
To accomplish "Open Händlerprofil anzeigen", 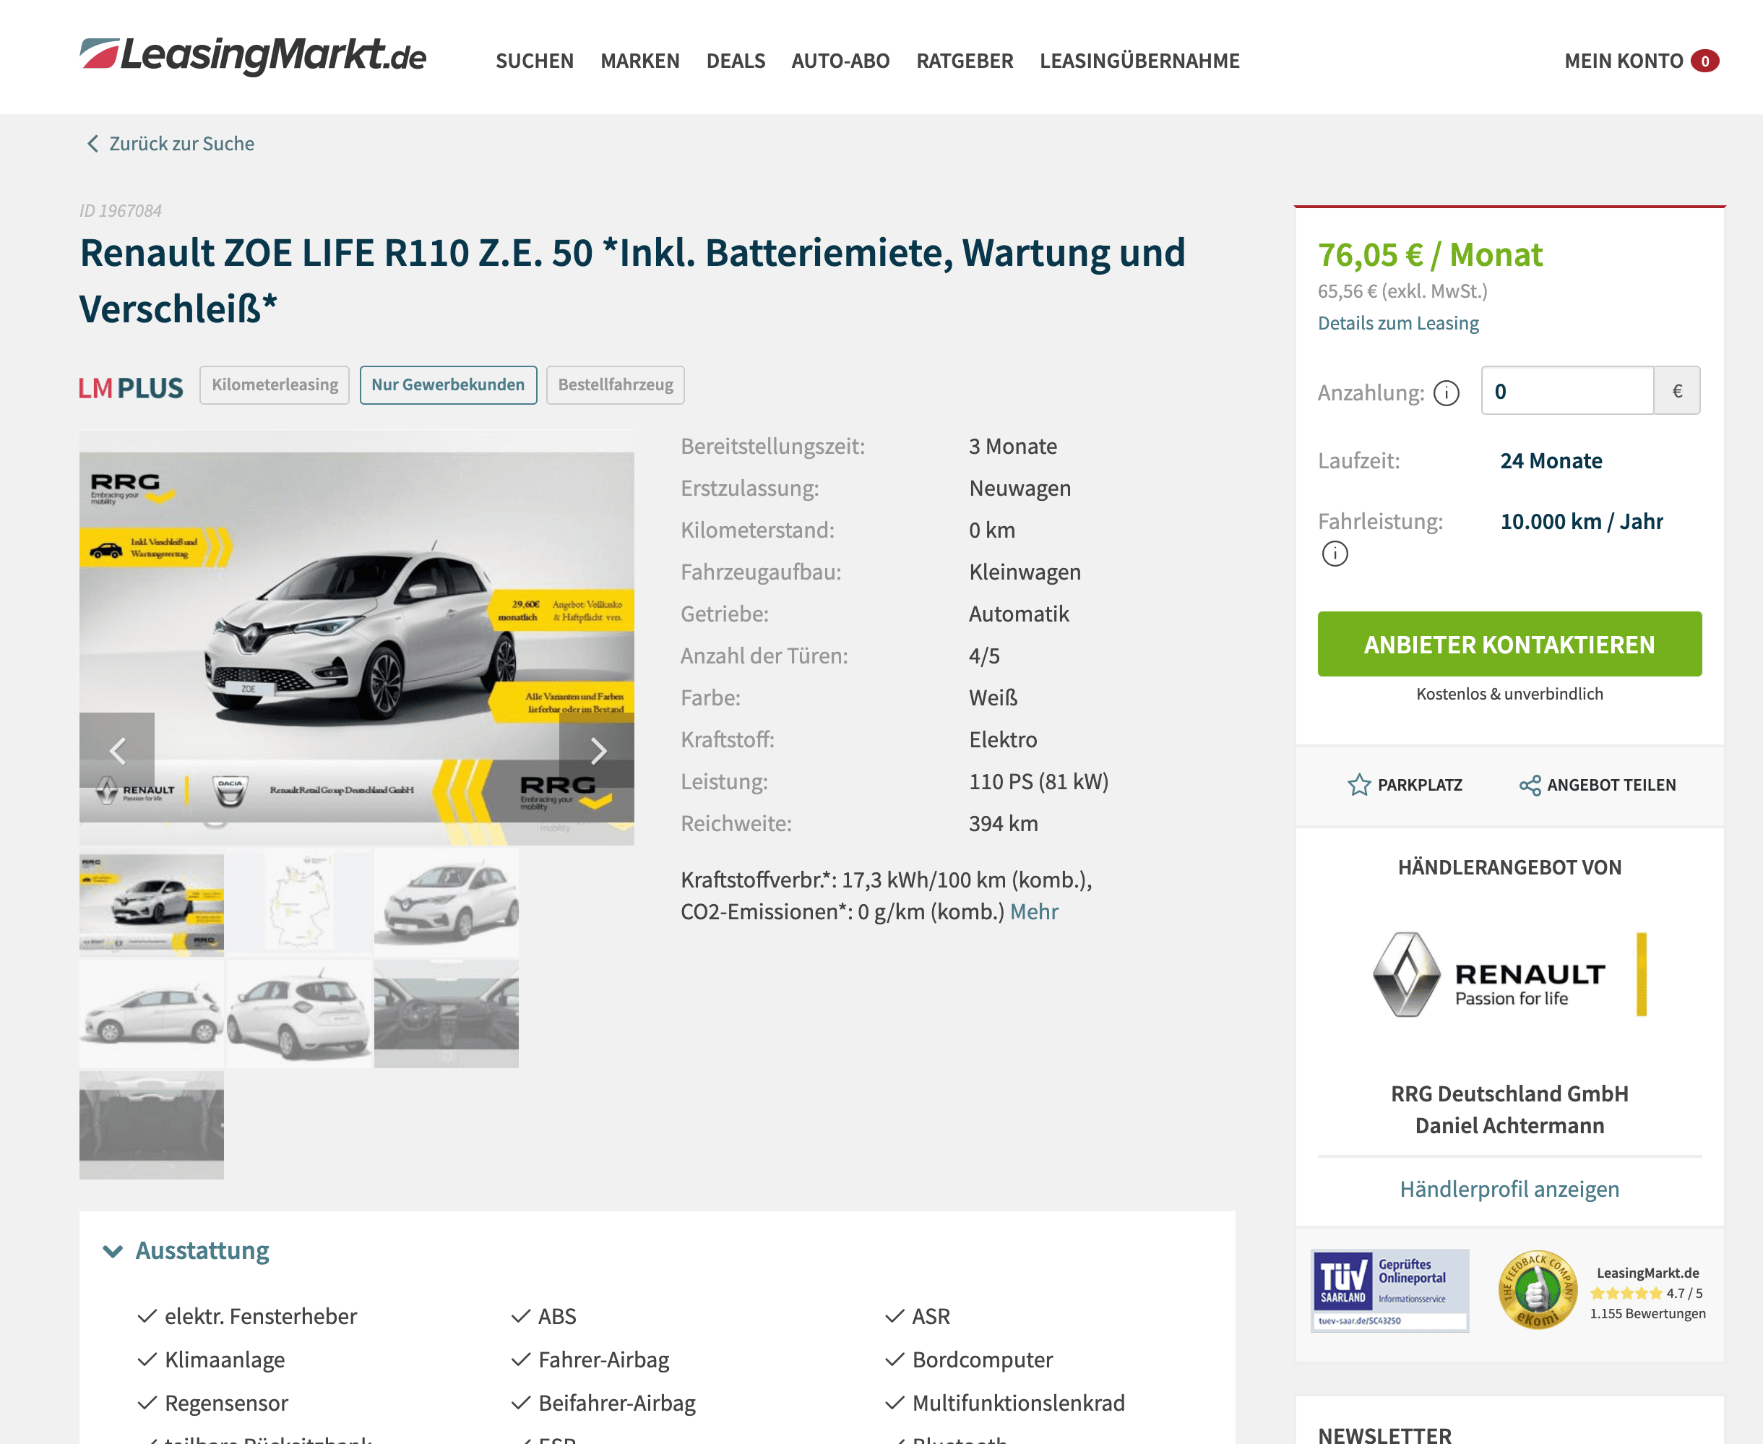I will coord(1509,1189).
